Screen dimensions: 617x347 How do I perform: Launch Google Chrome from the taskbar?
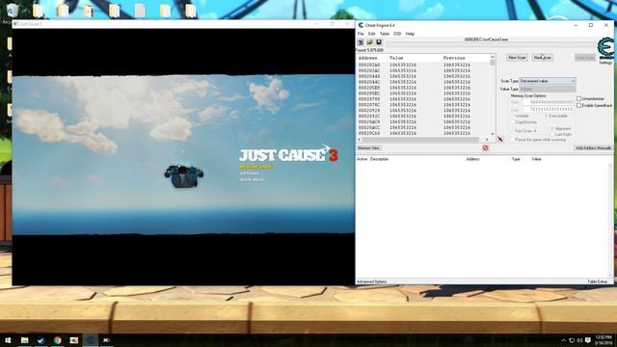[x=58, y=340]
